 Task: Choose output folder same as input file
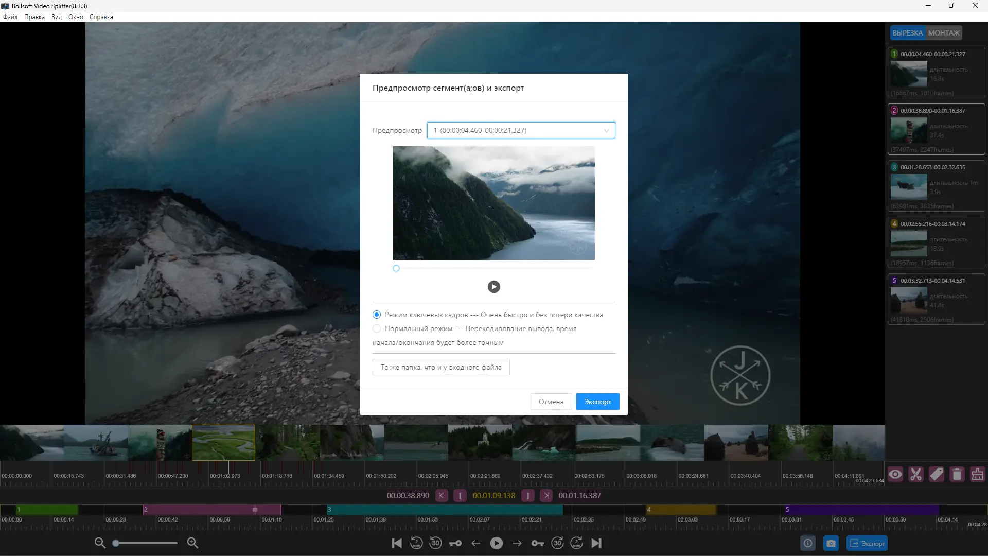(x=441, y=367)
